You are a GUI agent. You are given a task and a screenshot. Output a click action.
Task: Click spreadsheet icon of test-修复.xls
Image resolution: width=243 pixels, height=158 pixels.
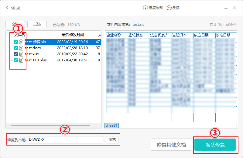pyautogui.click(x=21, y=42)
